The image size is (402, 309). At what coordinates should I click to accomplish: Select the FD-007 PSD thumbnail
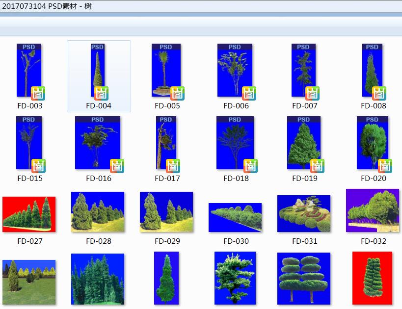[x=303, y=70]
